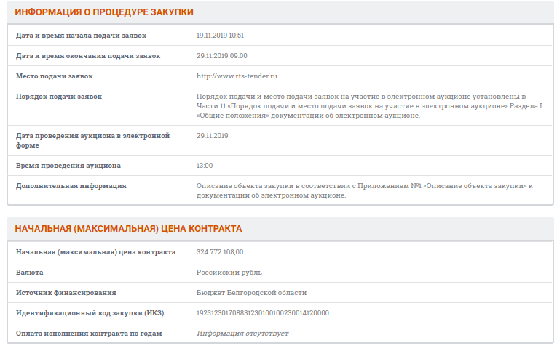Screen dimensions: 557x351
Task: Select the IKZ purchase identification code number
Action: click(x=263, y=313)
